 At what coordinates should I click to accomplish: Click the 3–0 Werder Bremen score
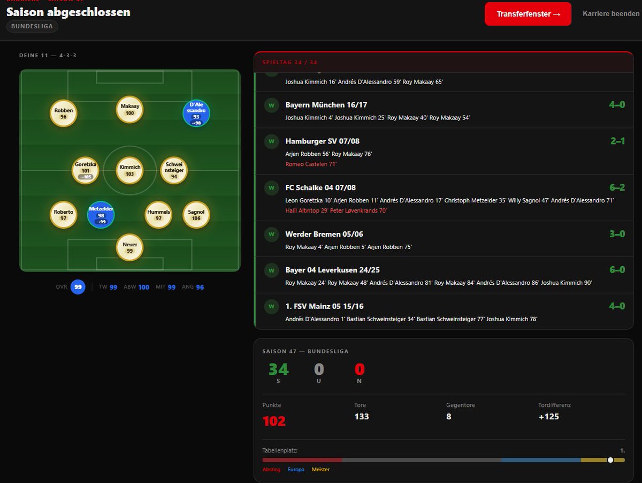617,234
